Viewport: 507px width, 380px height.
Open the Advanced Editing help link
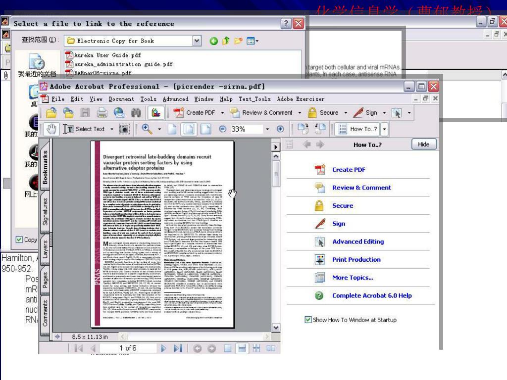[358, 241]
